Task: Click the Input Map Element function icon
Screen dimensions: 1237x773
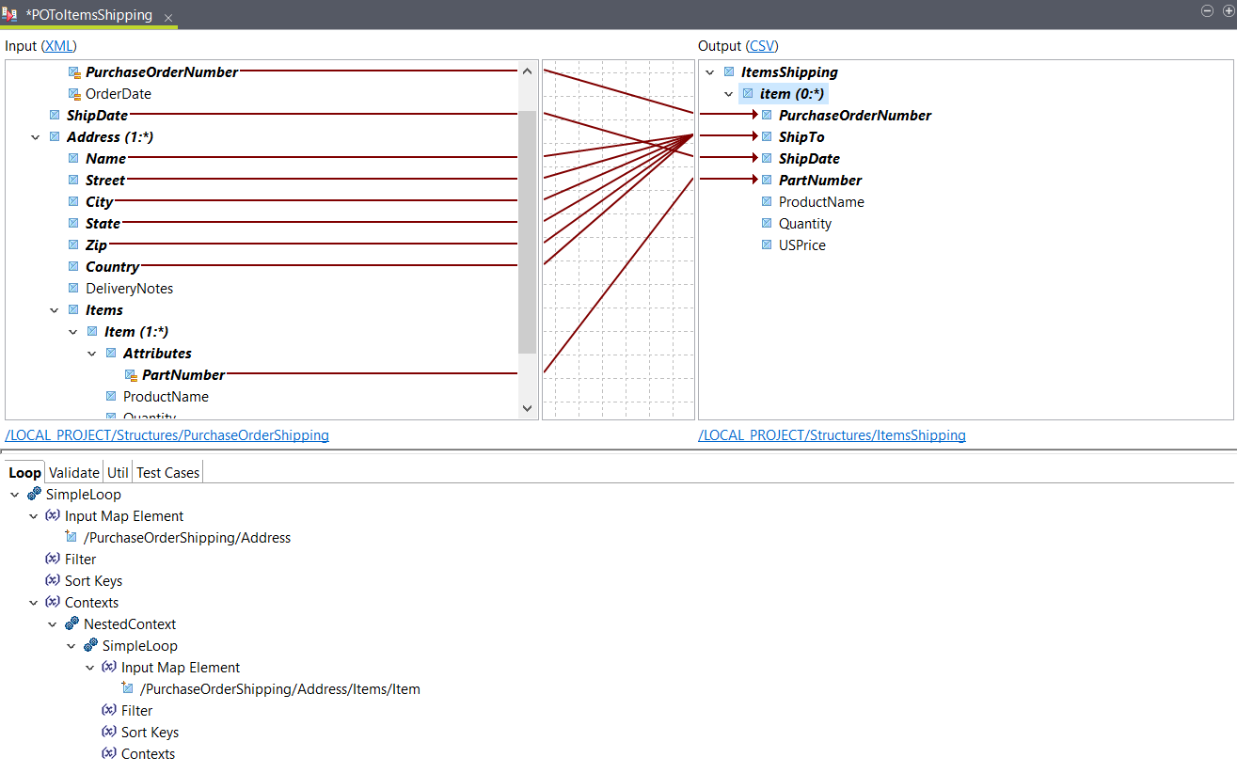Action: tap(52, 515)
